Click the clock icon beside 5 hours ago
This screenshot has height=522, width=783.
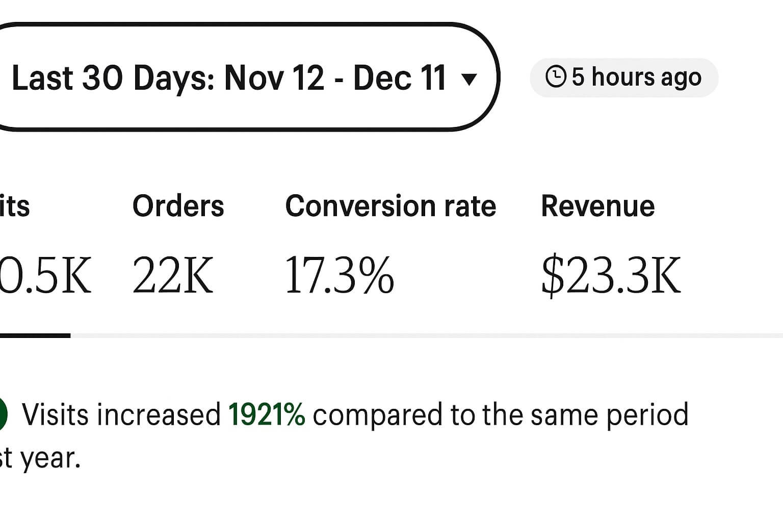(556, 77)
